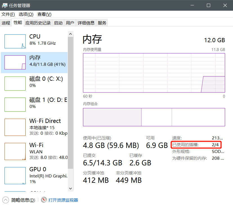Open 打开资源监视器 link
This screenshot has height=207, width=233.
click(63, 200)
